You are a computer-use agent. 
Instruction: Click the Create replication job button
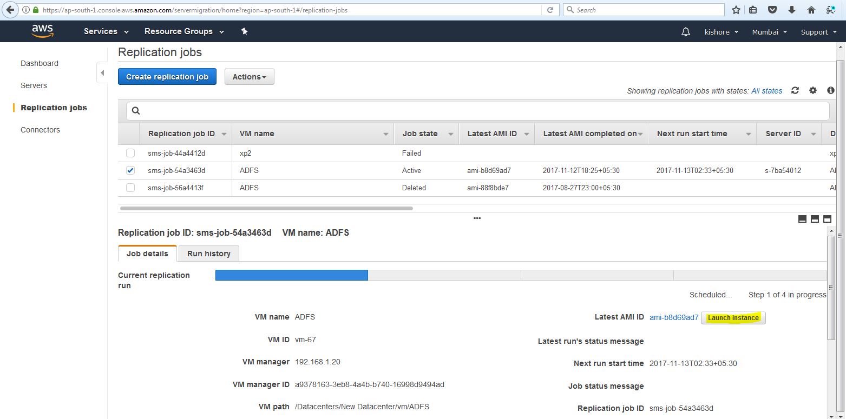167,77
